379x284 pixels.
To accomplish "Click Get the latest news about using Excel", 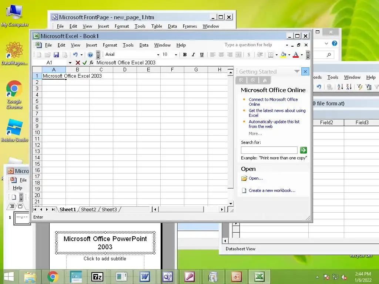I will [277, 113].
